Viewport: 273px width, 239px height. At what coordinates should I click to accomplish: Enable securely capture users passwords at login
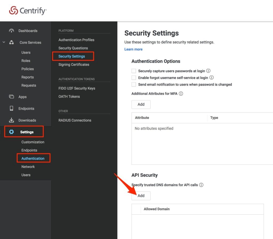click(134, 71)
